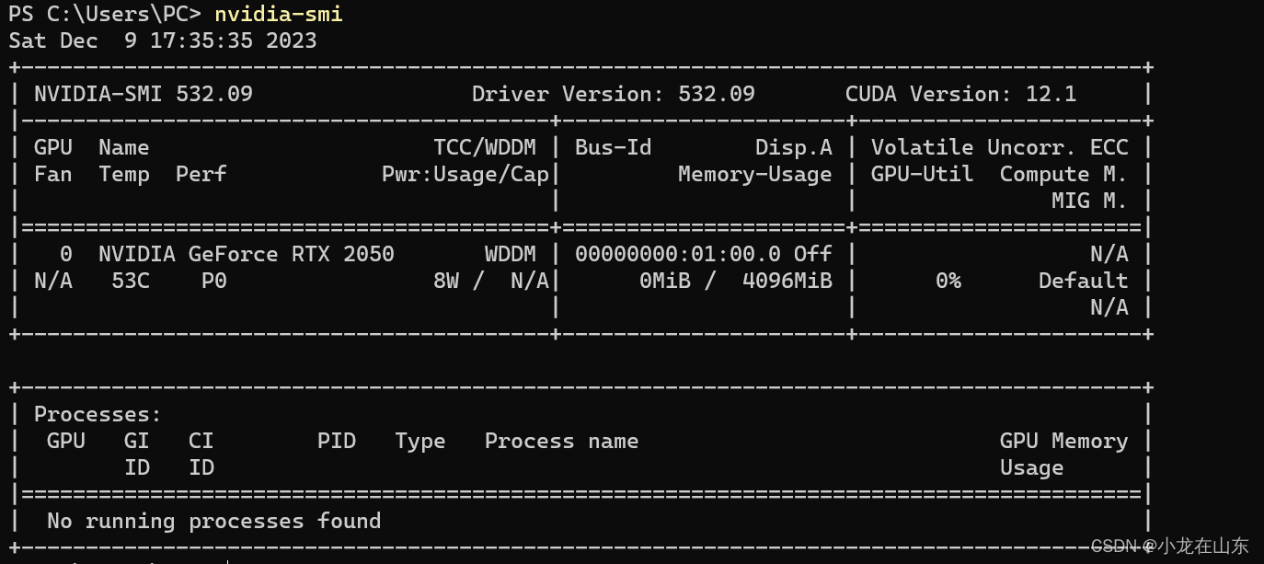Select the NVIDIA GeForce RTX 2050 name
This screenshot has height=564, width=1264.
(247, 254)
